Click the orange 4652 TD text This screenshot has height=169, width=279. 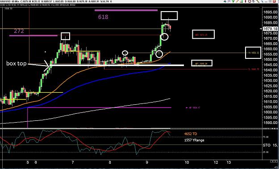tap(191, 134)
